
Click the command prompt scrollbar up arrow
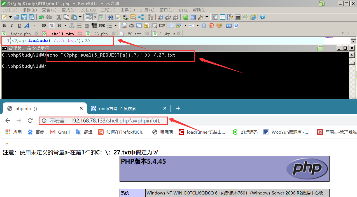pyautogui.click(x=352, y=55)
